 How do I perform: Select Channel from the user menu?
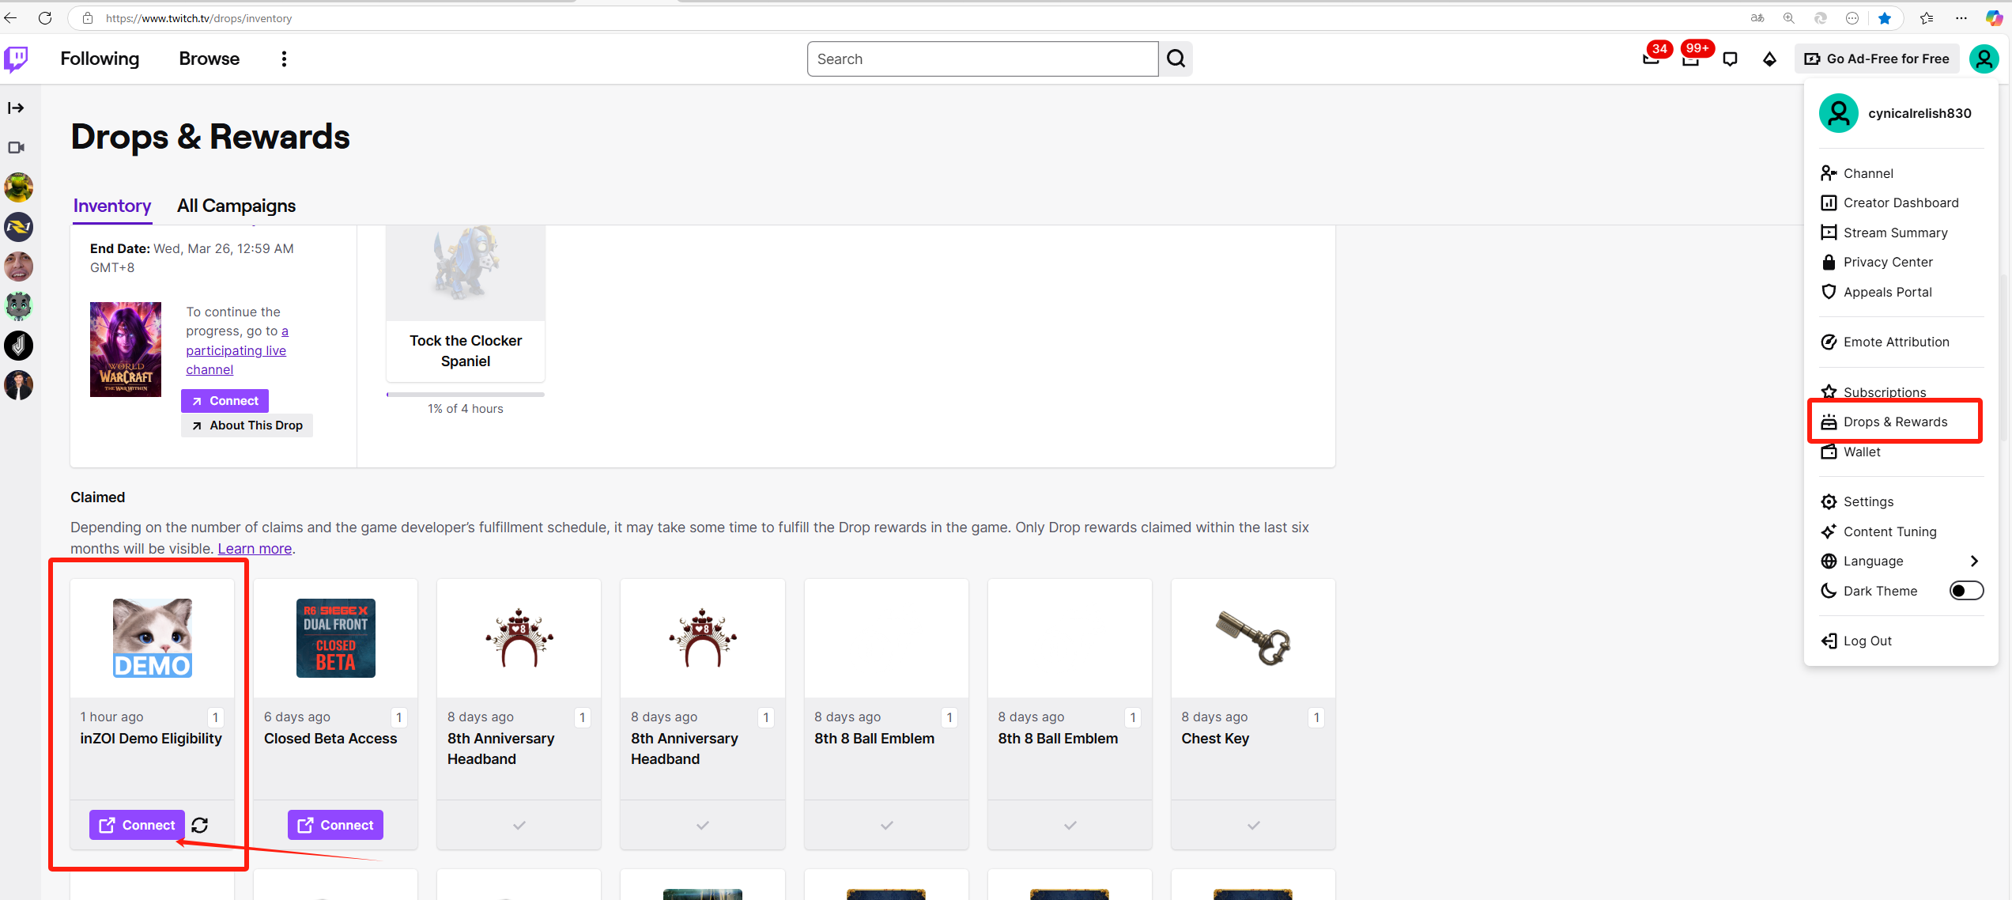click(1901, 173)
